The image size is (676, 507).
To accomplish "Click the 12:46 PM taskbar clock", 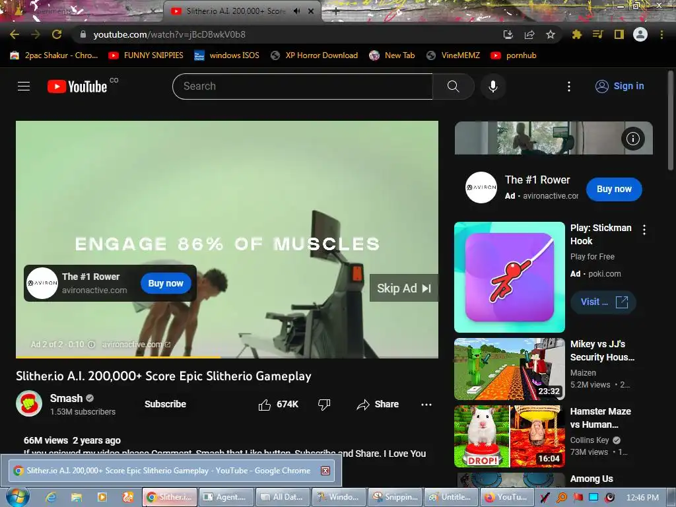I will click(642, 498).
